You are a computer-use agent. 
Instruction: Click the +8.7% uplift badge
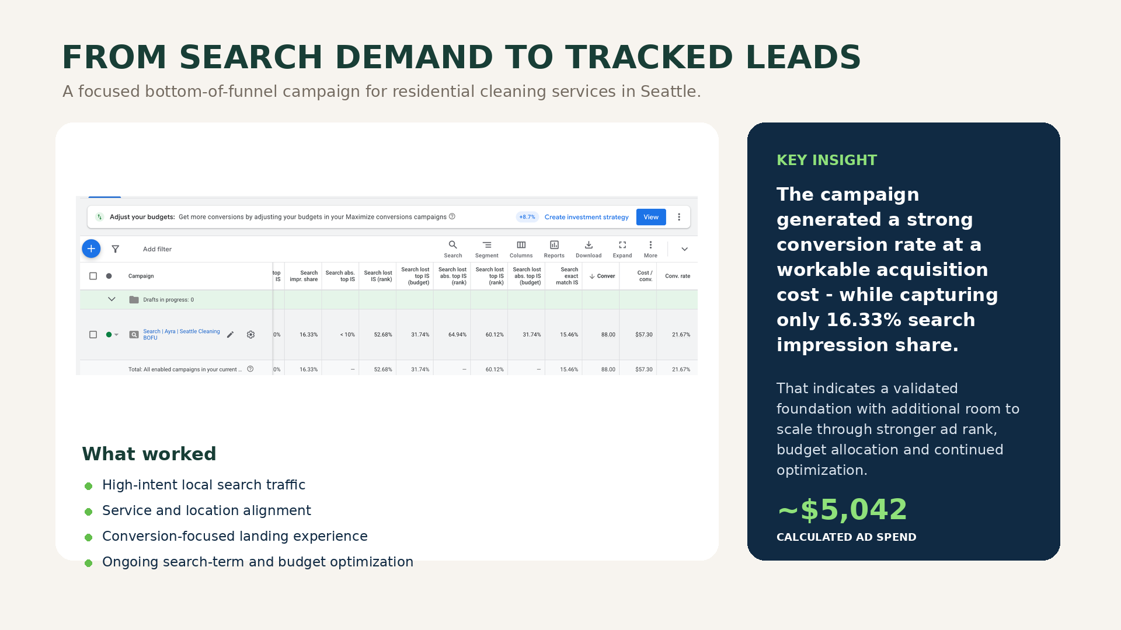point(527,217)
